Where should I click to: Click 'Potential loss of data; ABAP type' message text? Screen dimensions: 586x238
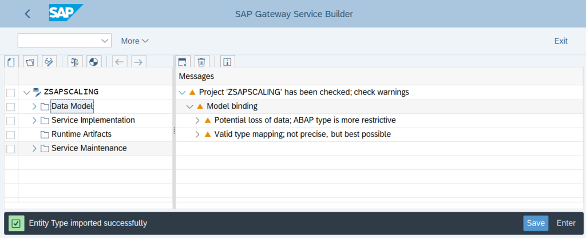tap(305, 120)
